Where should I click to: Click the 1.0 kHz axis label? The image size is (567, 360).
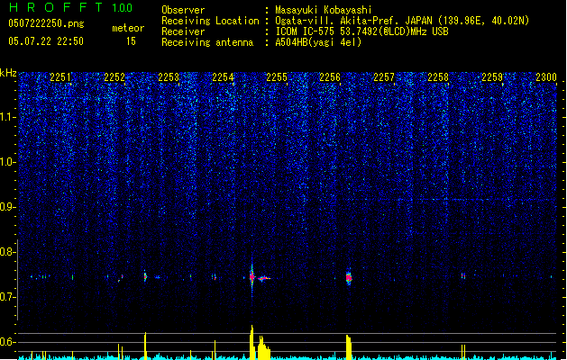click(x=7, y=162)
